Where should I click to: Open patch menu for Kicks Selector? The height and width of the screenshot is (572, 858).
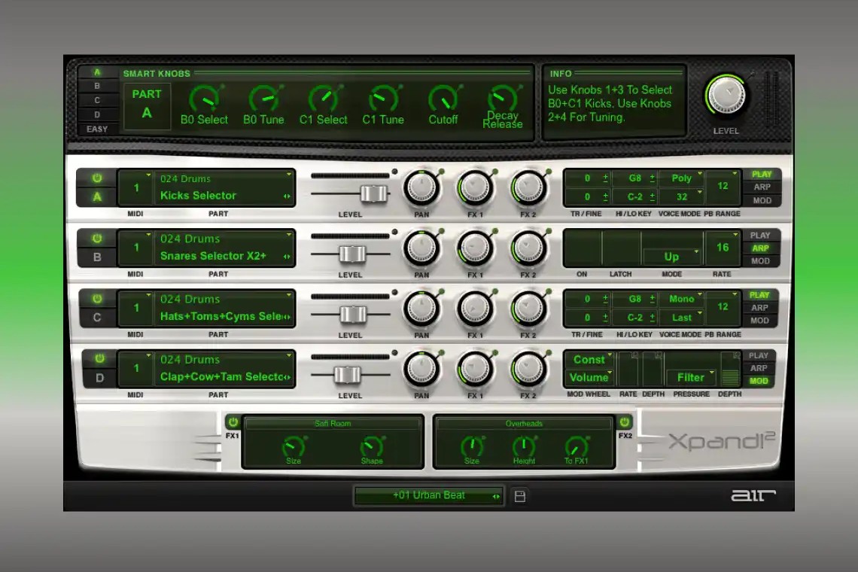pos(225,187)
